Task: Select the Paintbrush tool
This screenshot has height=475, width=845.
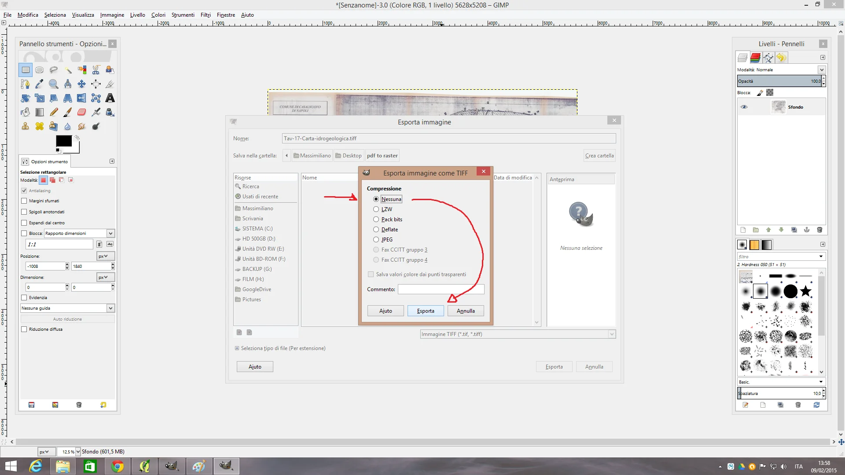Action: pos(68,112)
